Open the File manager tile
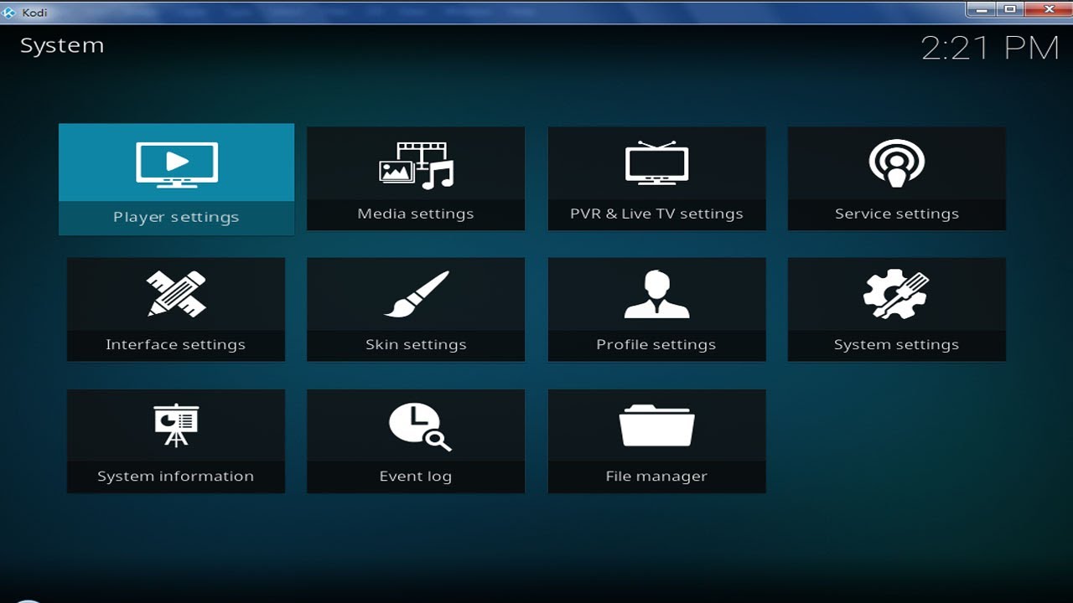The height and width of the screenshot is (603, 1073). pyautogui.click(x=656, y=441)
